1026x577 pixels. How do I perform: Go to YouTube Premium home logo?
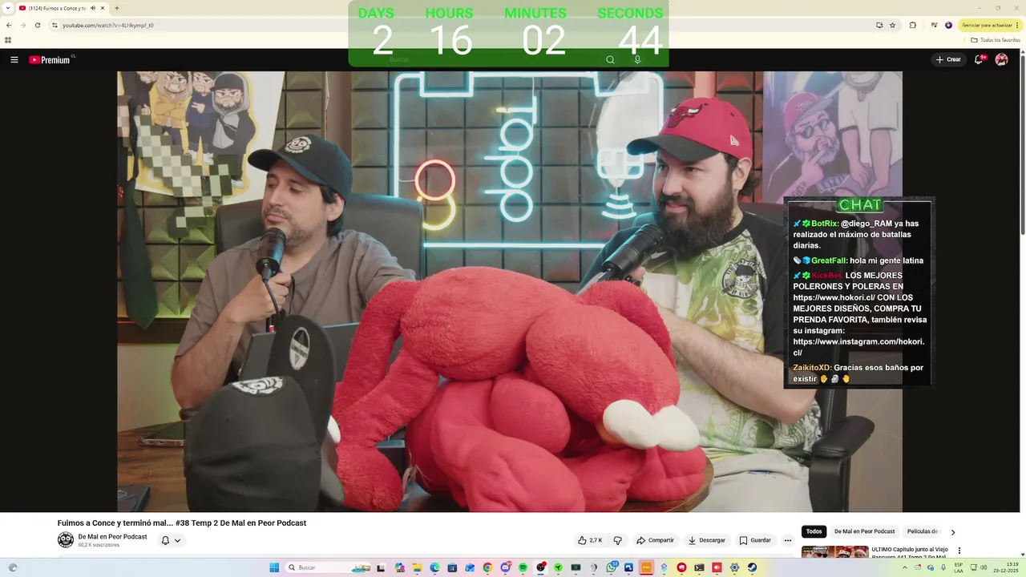coord(50,59)
